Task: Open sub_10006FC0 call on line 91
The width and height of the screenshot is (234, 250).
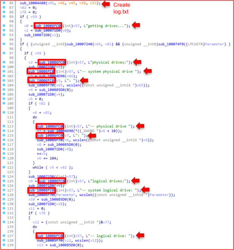Action: point(48,26)
